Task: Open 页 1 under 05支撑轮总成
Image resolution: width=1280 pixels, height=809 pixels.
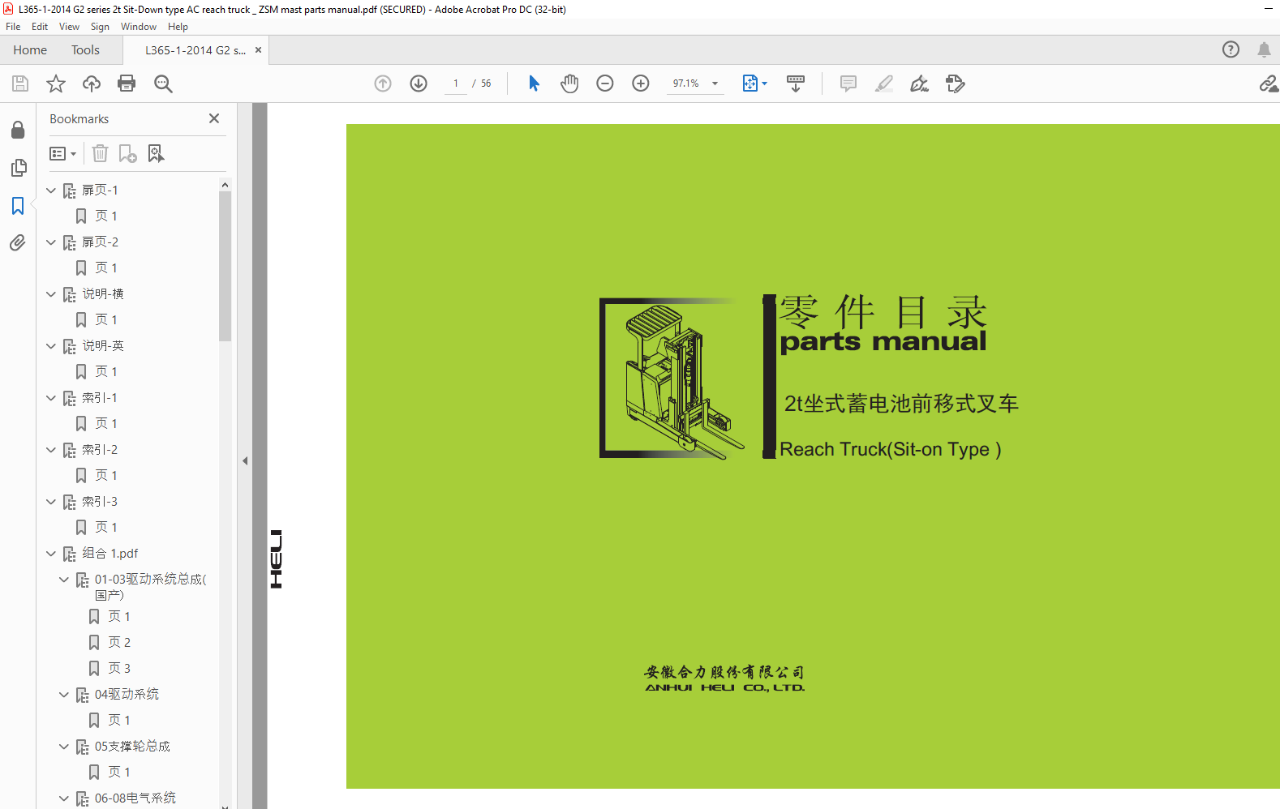Action: pos(119,773)
